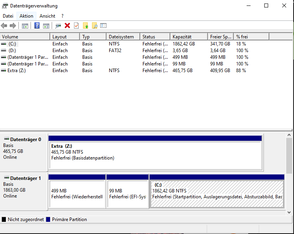Sort by the Layout column header
Image resolution: width=294 pixels, height=234 pixels.
coord(65,36)
